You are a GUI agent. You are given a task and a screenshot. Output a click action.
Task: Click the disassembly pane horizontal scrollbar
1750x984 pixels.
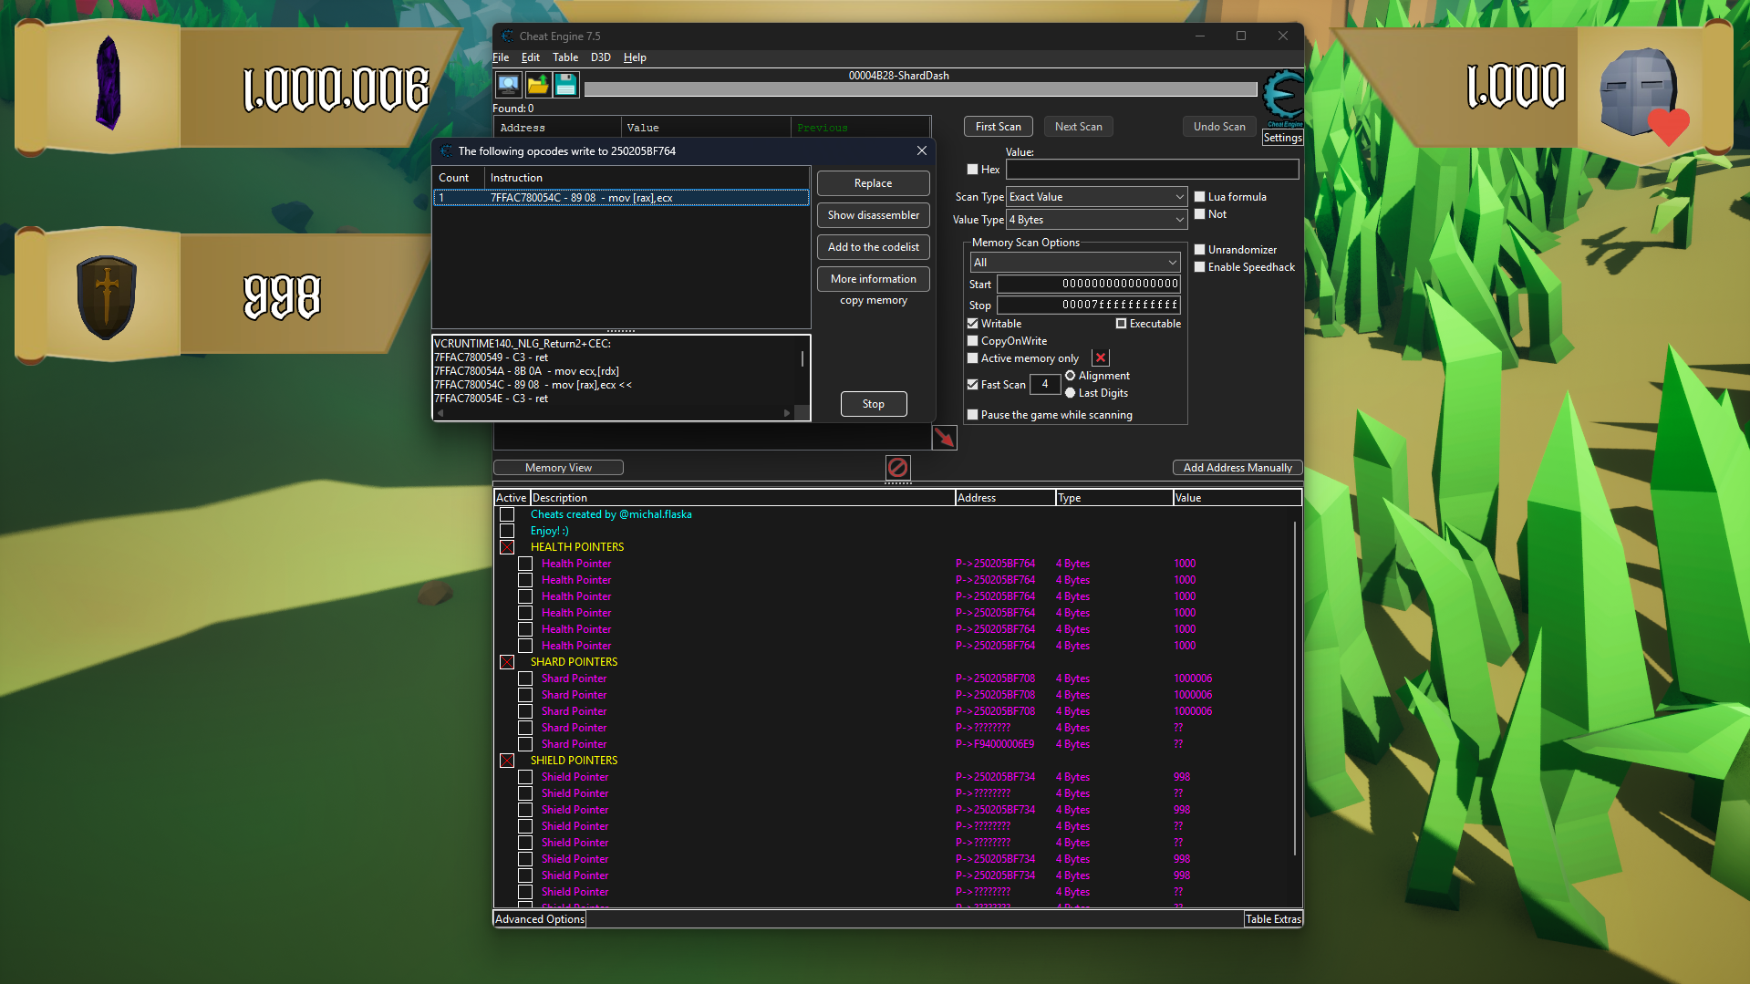pos(614,413)
